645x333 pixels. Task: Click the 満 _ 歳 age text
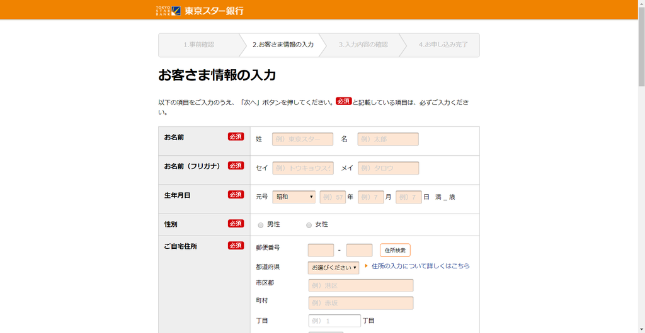445,197
